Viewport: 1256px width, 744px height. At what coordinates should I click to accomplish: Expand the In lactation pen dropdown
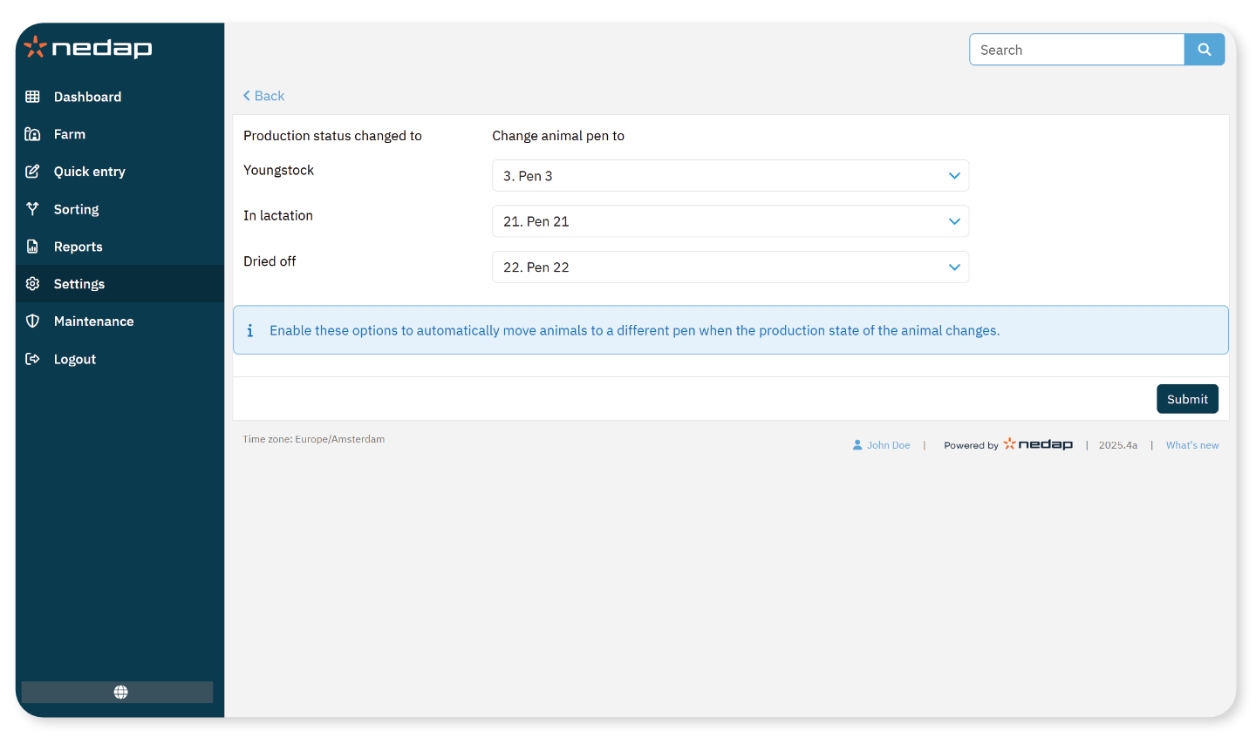730,221
